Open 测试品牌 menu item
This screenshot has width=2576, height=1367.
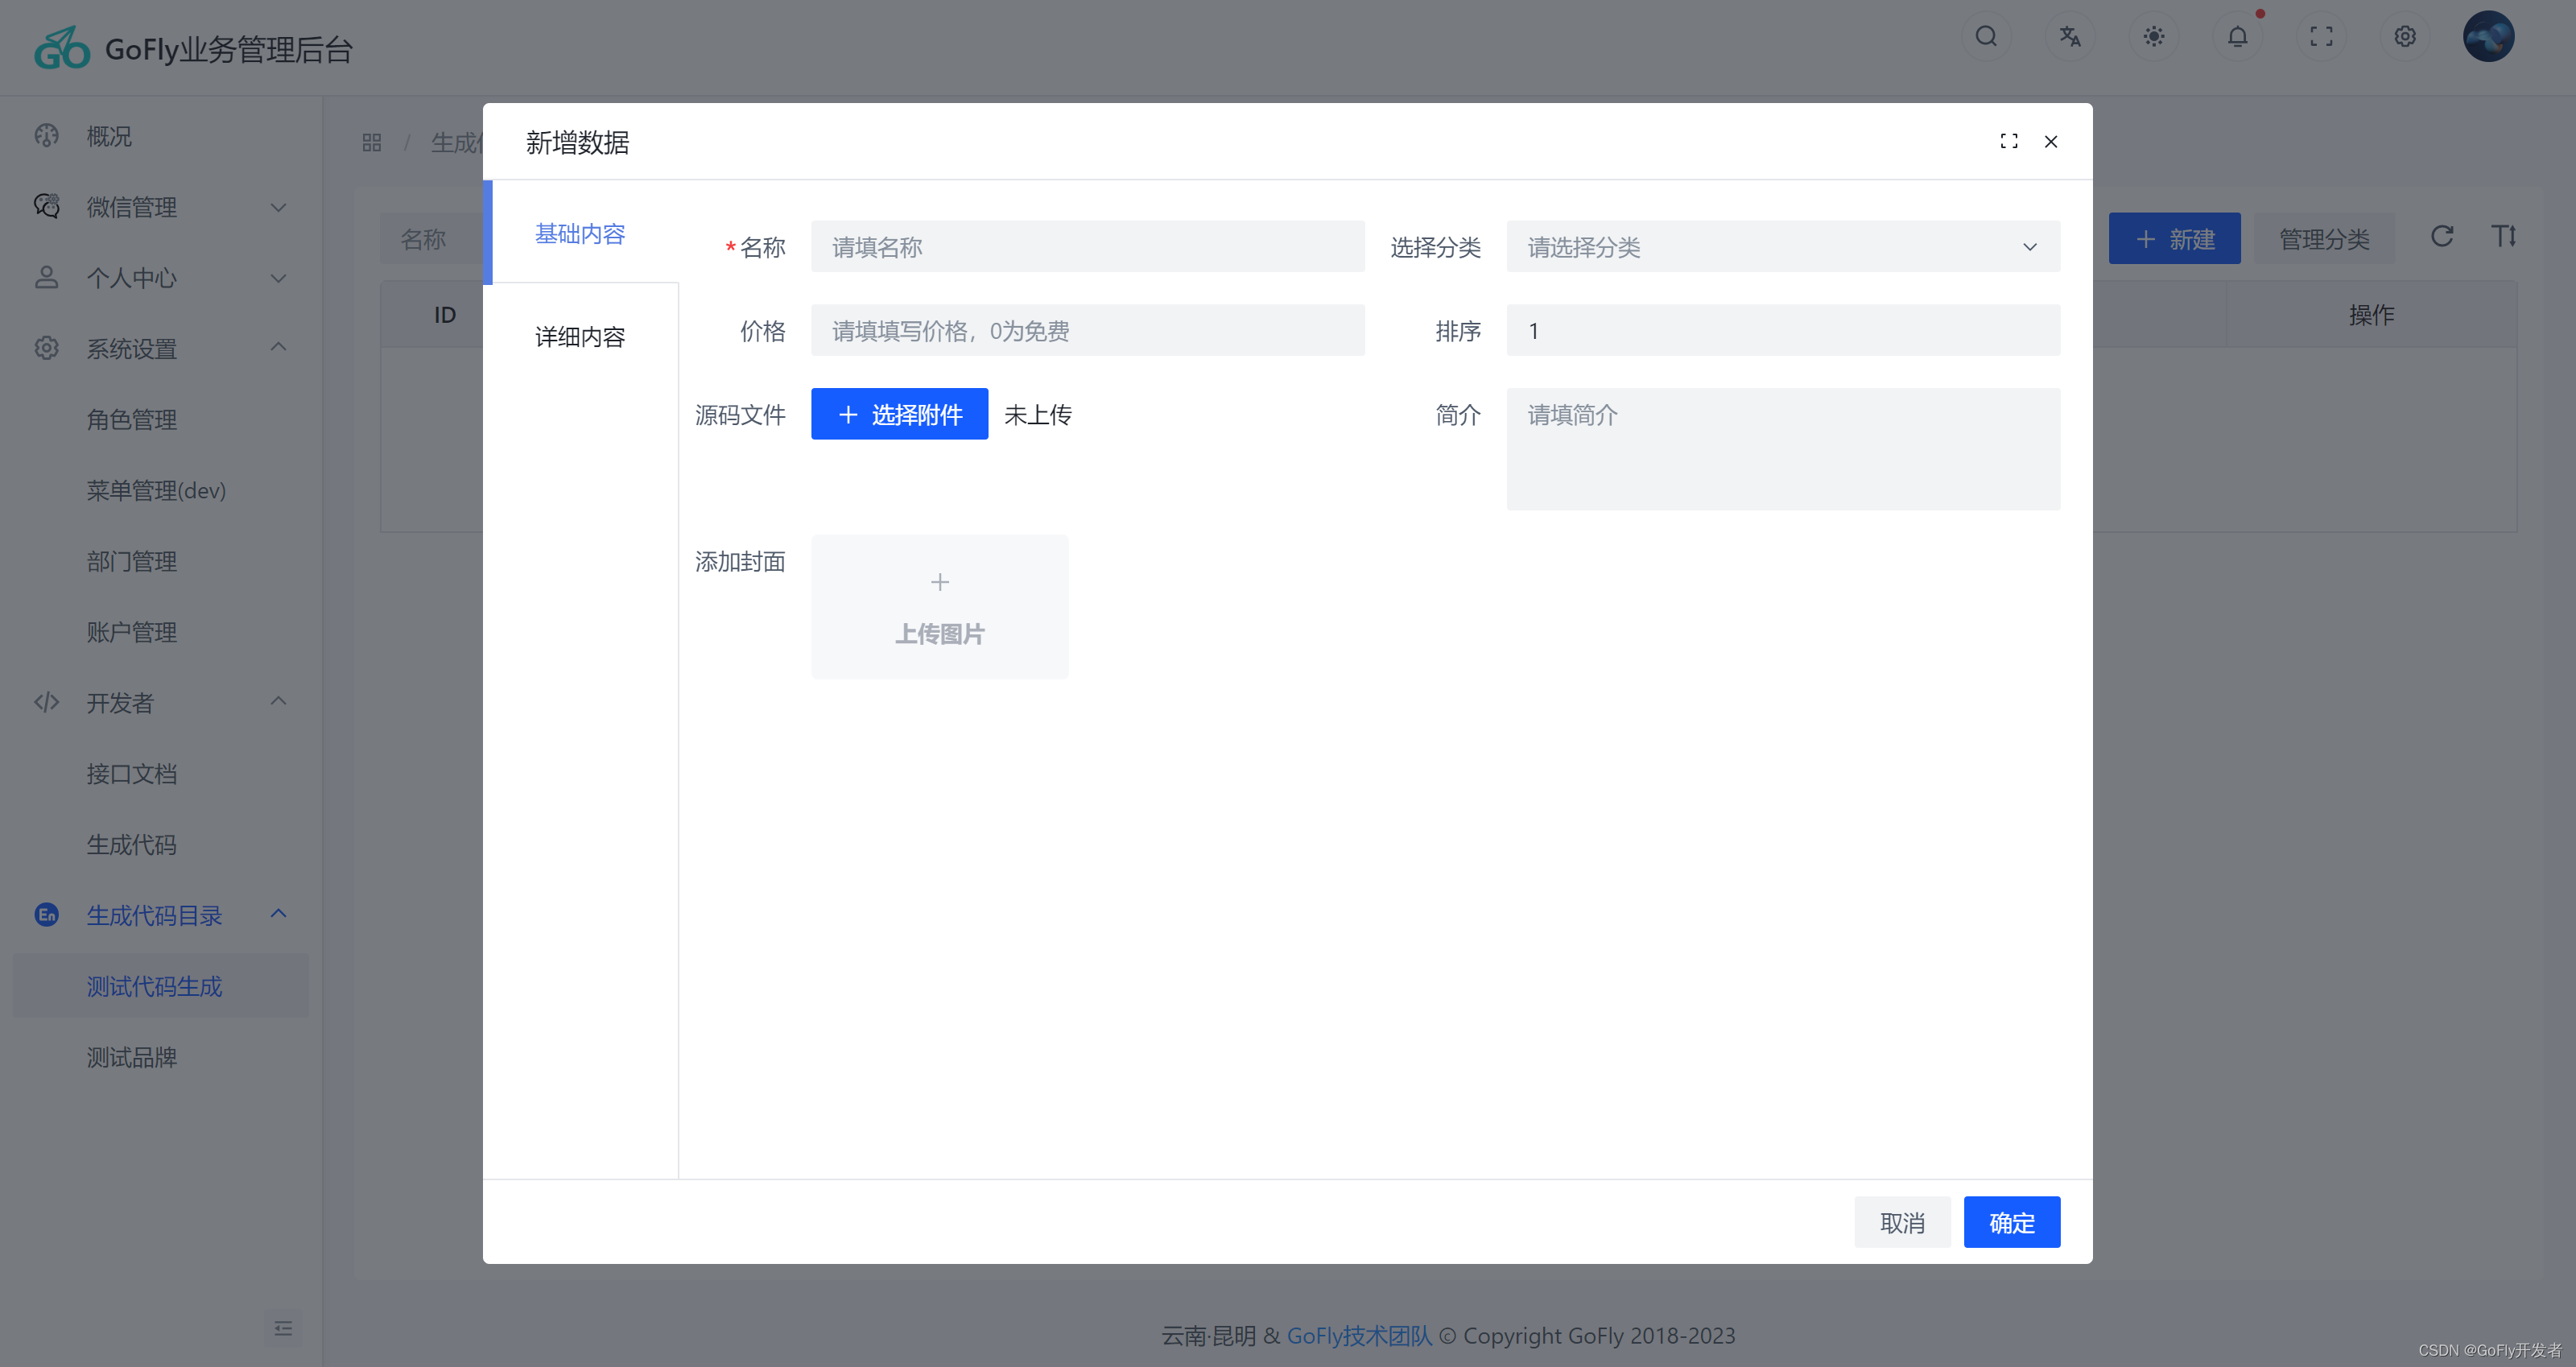131,1057
